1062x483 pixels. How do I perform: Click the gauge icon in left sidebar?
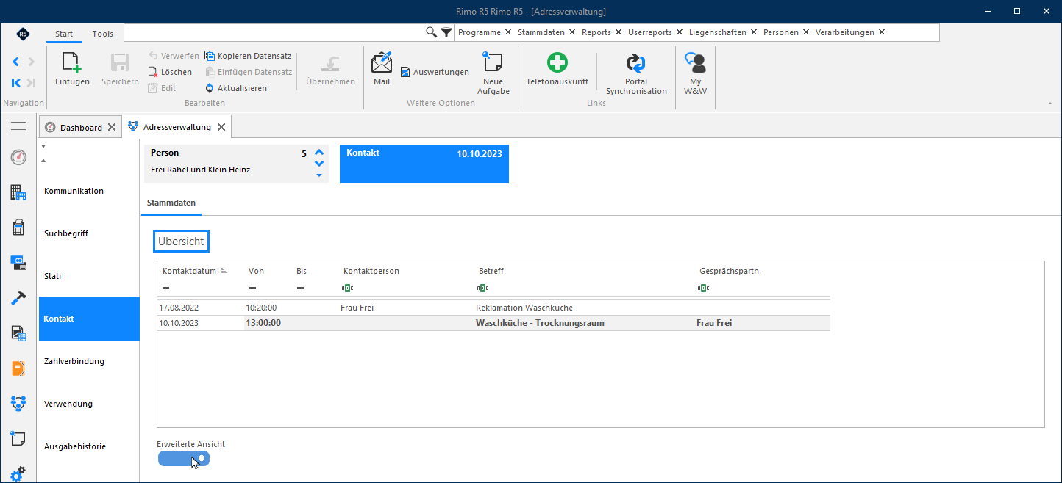tap(18, 157)
